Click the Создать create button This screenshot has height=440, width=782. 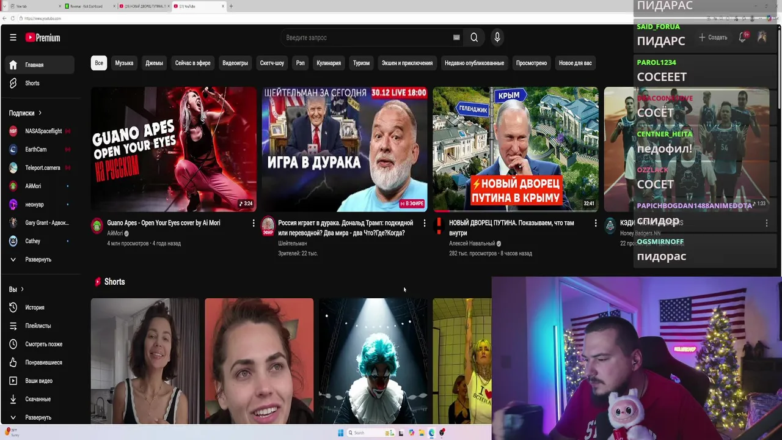click(713, 37)
